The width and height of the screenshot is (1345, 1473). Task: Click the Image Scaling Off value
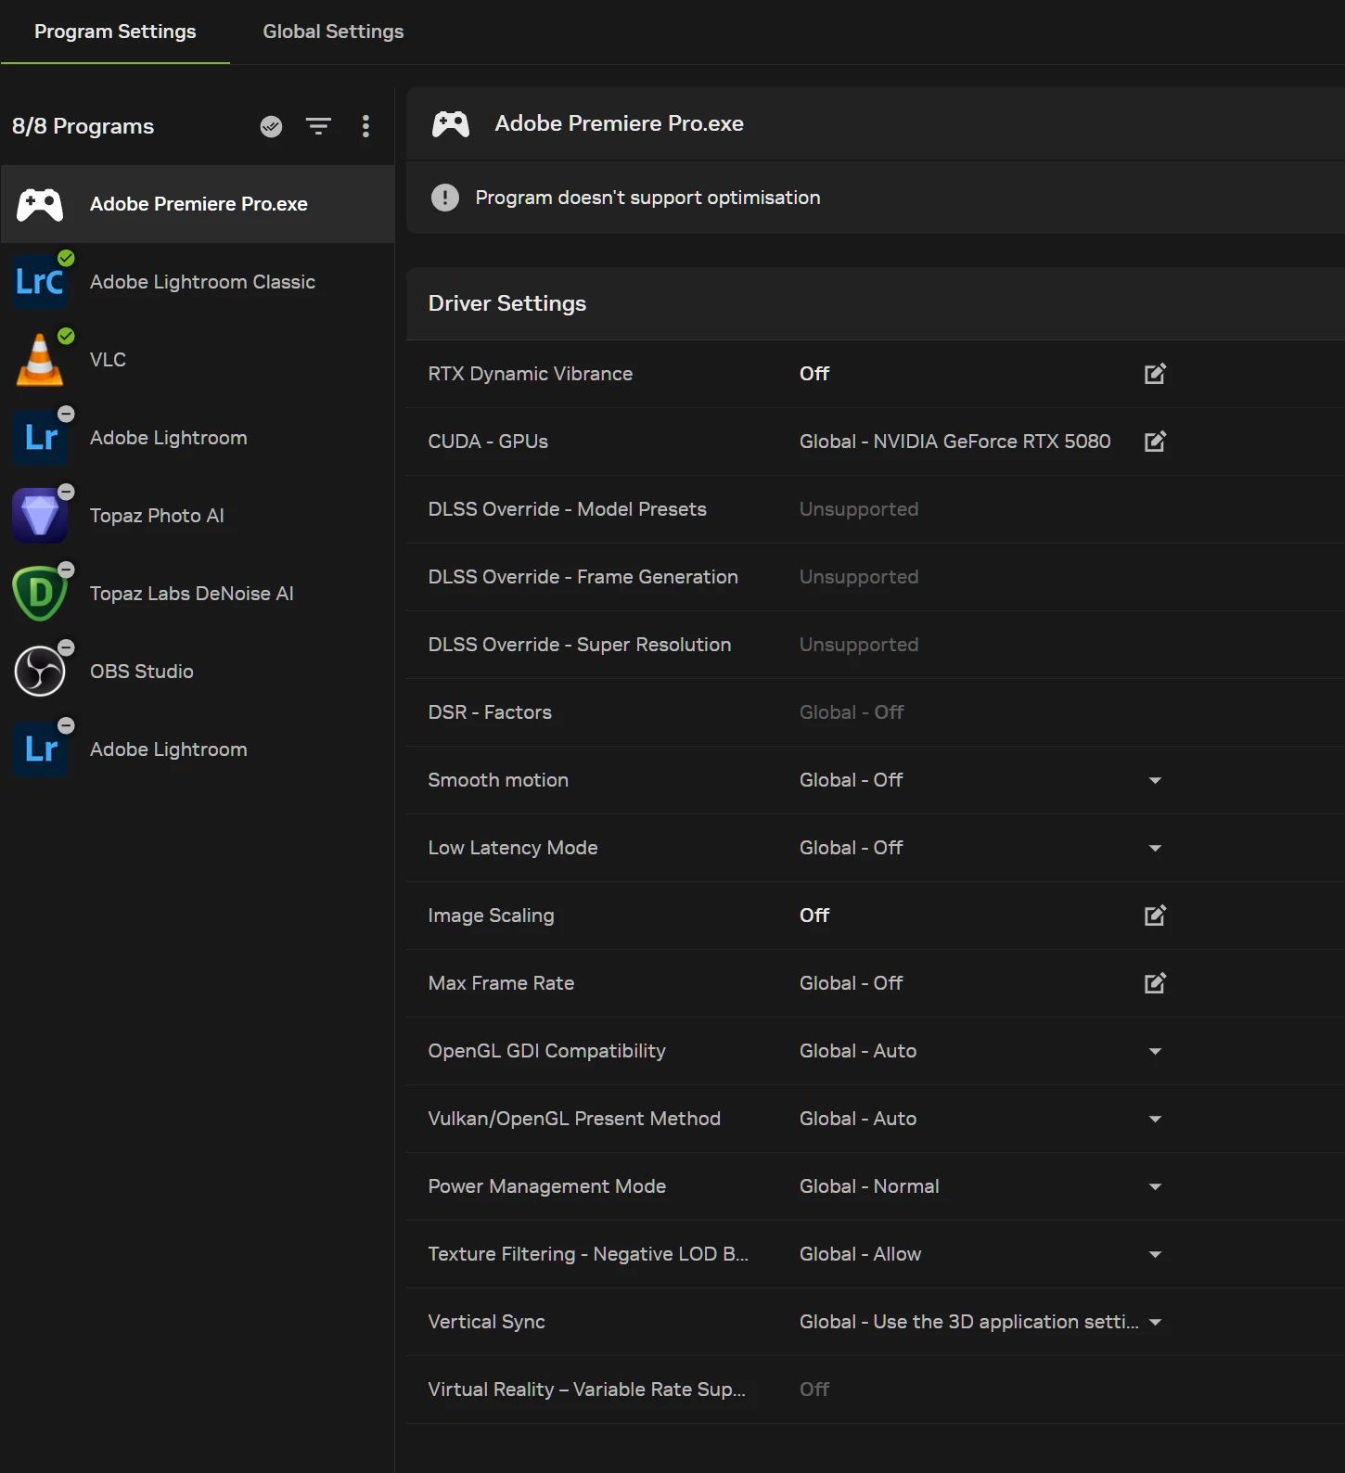click(814, 916)
